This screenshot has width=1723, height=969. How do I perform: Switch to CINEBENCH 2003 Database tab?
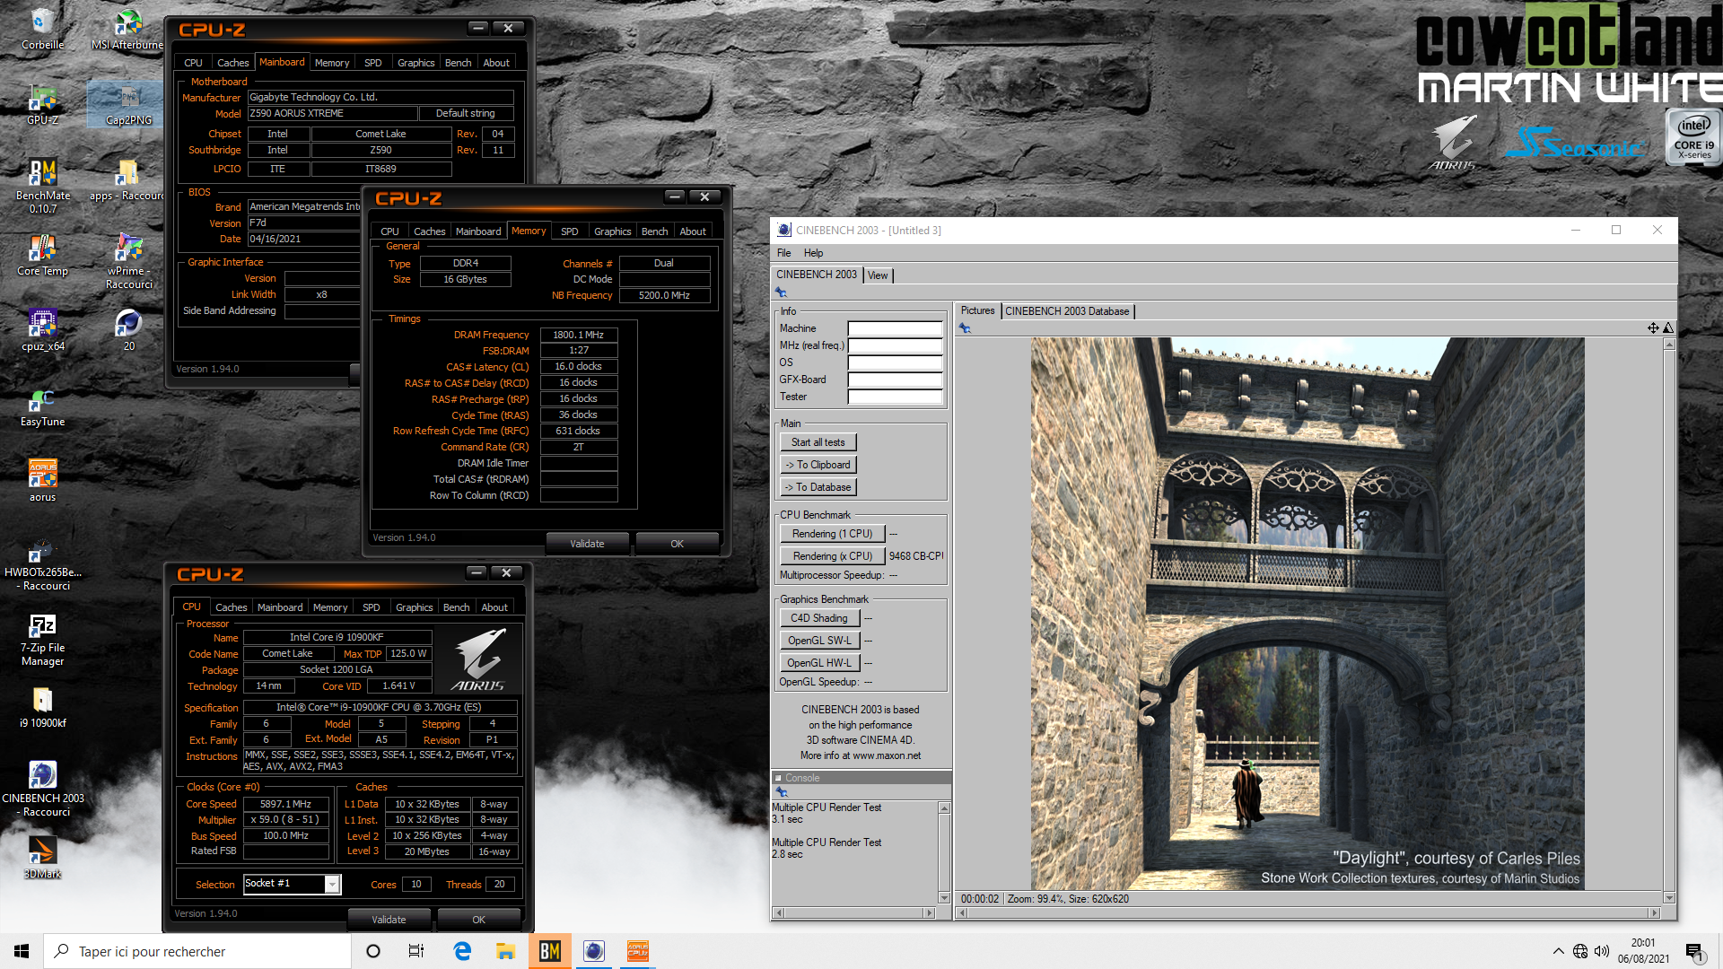(1067, 311)
